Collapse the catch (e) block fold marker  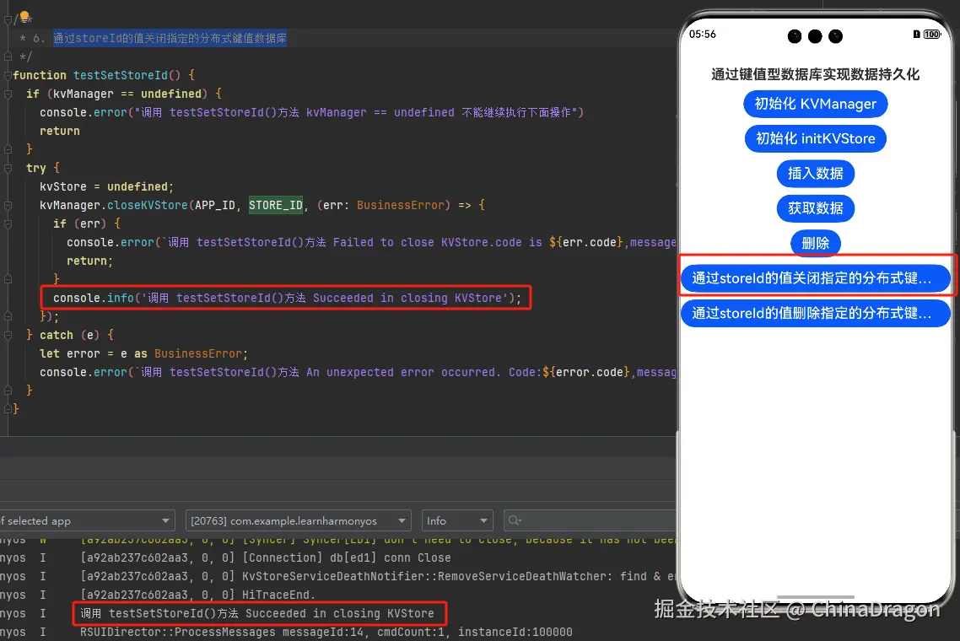pyautogui.click(x=8, y=335)
